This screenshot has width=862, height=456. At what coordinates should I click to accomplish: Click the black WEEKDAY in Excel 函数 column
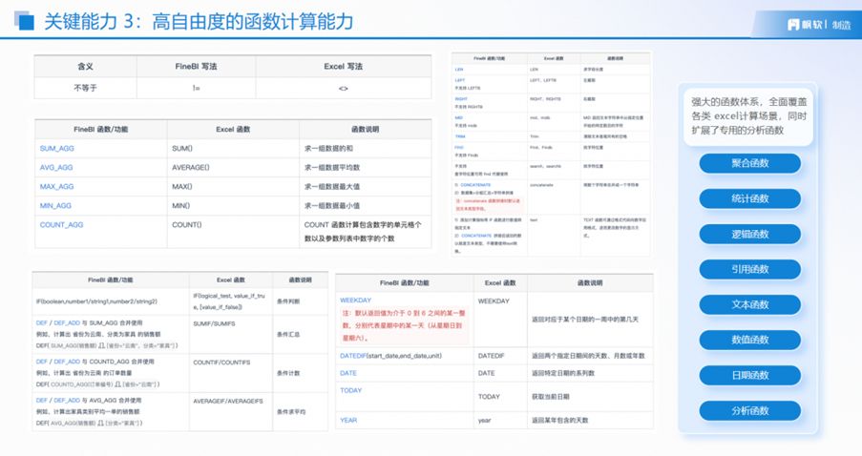pyautogui.click(x=494, y=301)
